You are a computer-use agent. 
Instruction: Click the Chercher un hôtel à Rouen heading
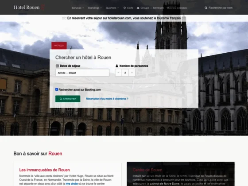pyautogui.click(x=83, y=58)
